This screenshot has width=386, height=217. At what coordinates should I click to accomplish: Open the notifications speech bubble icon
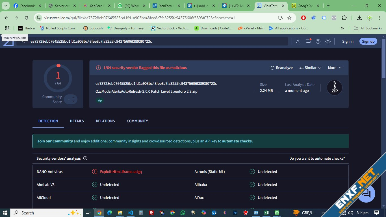coord(308,42)
